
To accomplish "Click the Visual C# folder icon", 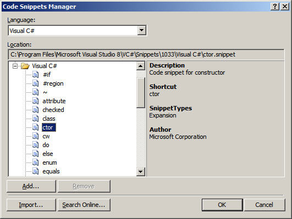I will [25, 66].
